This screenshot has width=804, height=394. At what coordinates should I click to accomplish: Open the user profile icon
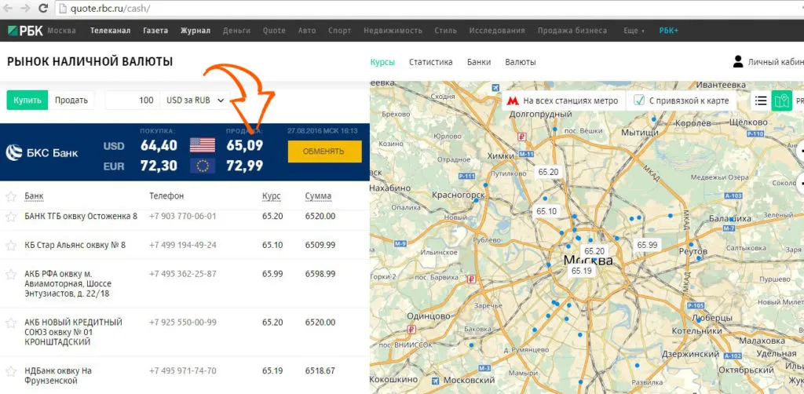738,62
